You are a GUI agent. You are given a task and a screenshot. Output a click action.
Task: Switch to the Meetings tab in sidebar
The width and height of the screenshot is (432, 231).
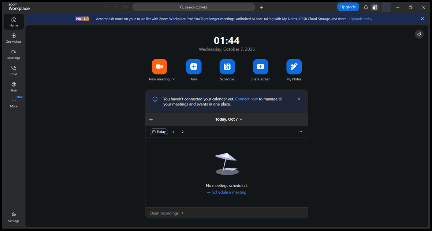tap(14, 54)
